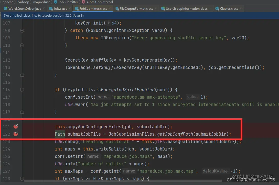The width and height of the screenshot is (279, 185).
Task: Select the submitJobInternal breadcrumb
Action: pos(100,2)
